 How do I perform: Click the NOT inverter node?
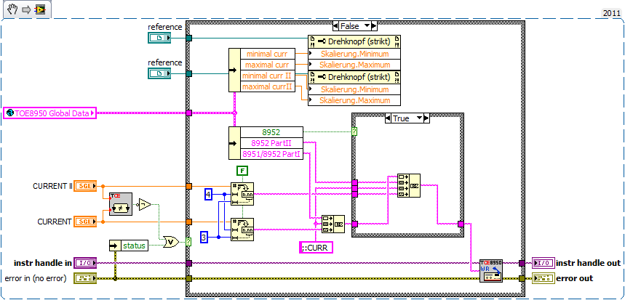[x=144, y=205]
